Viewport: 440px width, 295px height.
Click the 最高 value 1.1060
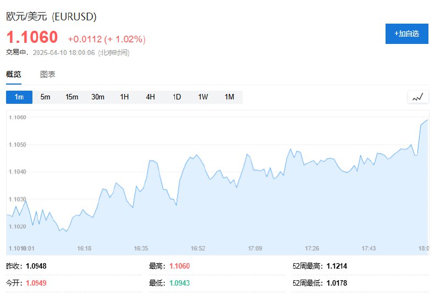tap(180, 266)
